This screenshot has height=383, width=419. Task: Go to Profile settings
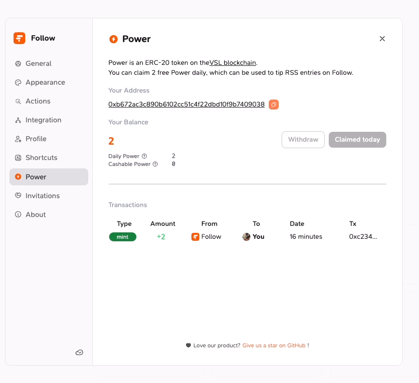coord(49,139)
